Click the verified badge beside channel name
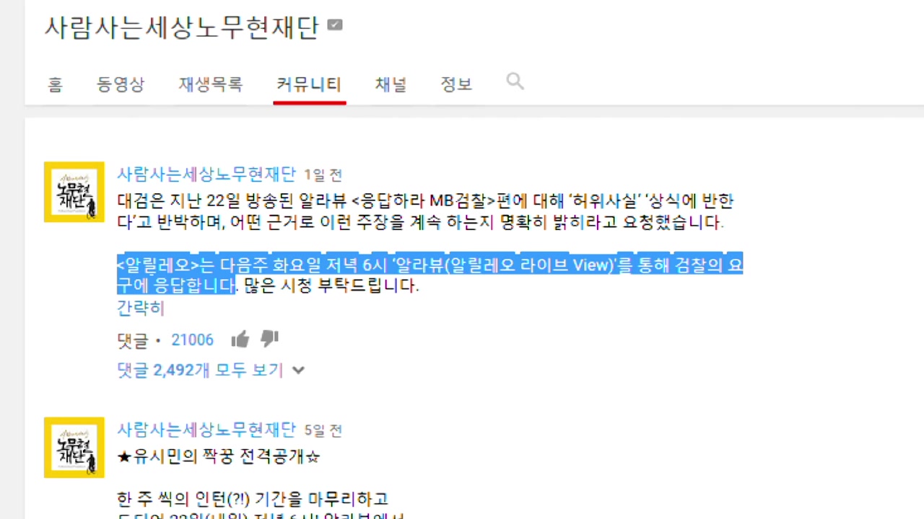Viewport: 924px width, 519px height. point(334,25)
